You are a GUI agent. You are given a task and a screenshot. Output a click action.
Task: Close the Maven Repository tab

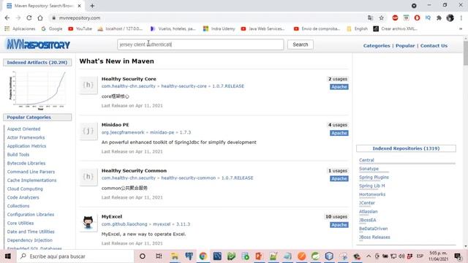(x=80, y=6)
